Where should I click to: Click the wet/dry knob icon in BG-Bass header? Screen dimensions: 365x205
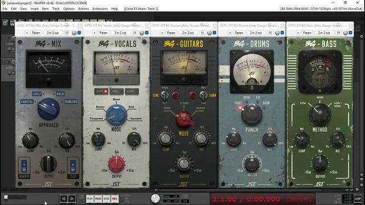[x=346, y=33]
